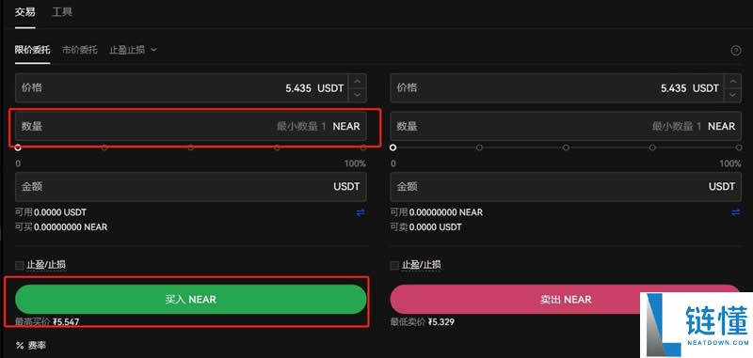Screen dimensions: 753x358
Task: Select the 限价委托 order tab
Action: [x=32, y=50]
